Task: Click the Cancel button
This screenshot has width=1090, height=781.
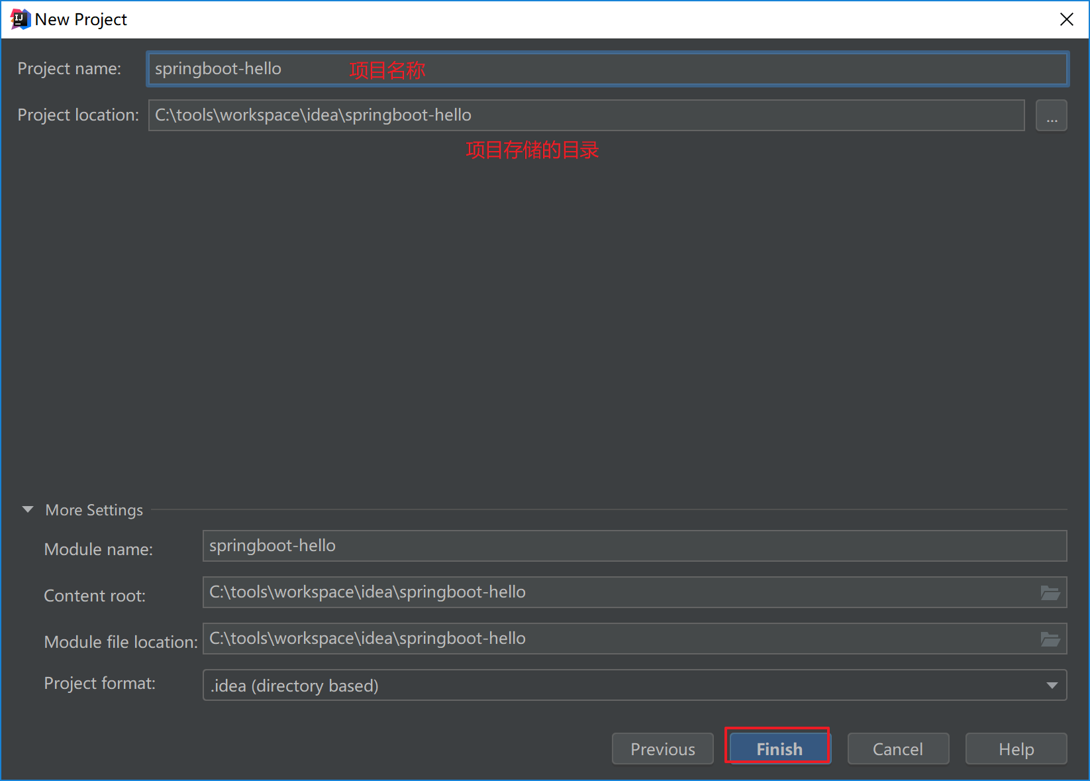Action: [898, 749]
